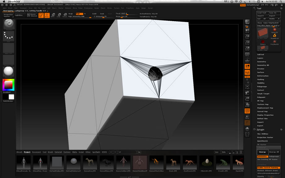This screenshot has width=285, height=178.
Task: Click the Xpose icon
Action: (247, 135)
